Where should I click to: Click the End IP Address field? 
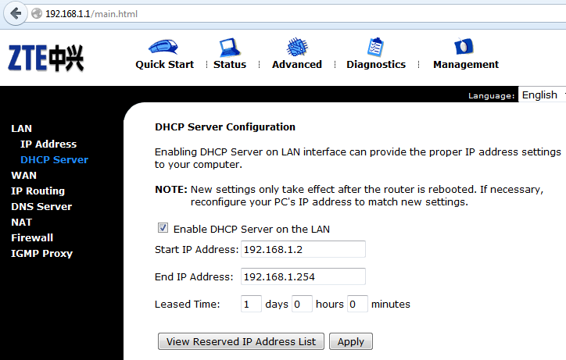tap(303, 276)
